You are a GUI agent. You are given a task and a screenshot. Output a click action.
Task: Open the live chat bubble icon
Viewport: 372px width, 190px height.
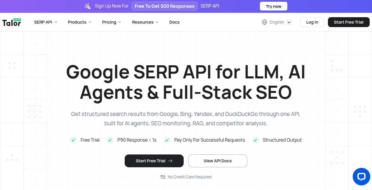tap(361, 177)
